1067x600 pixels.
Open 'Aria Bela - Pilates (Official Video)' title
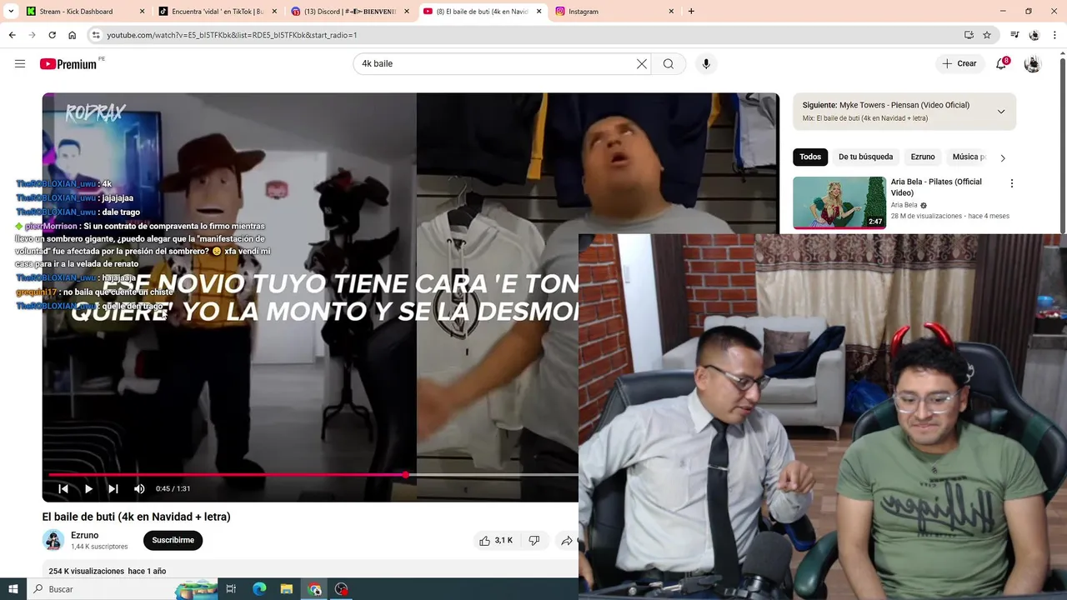(x=936, y=187)
